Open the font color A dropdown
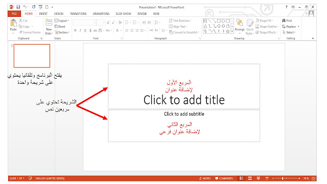The image size is (327, 184). 118,31
